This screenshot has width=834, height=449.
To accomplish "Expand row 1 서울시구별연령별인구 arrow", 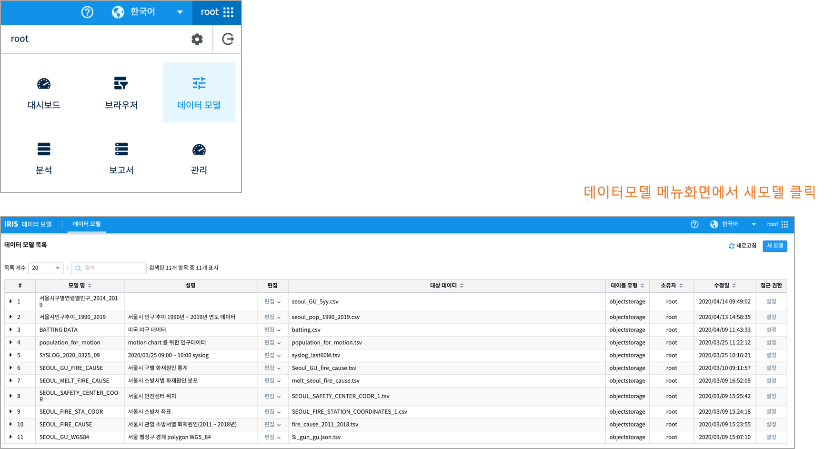I will (x=10, y=301).
